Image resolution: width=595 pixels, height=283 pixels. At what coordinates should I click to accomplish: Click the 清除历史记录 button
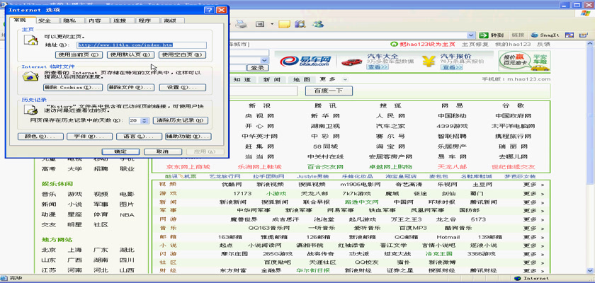(181, 121)
